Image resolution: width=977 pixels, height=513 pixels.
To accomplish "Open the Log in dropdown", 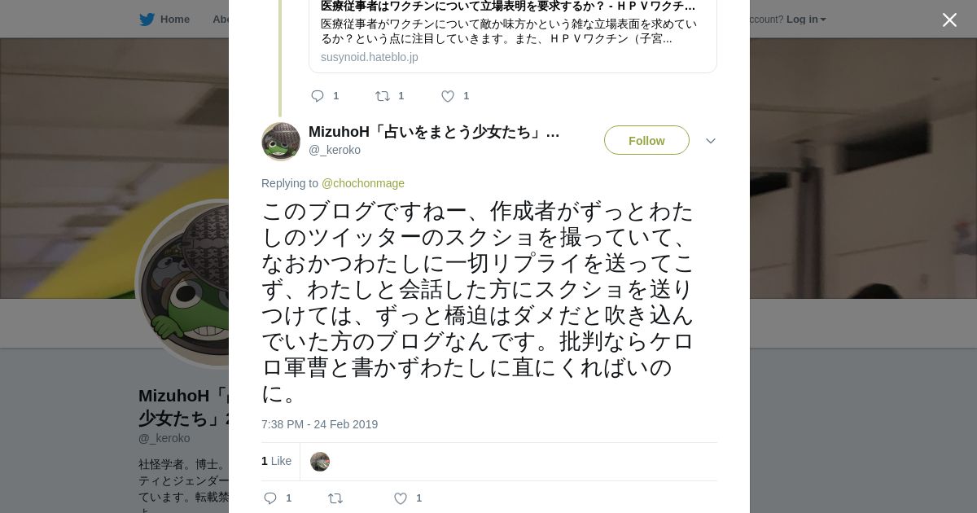I will coord(805,20).
